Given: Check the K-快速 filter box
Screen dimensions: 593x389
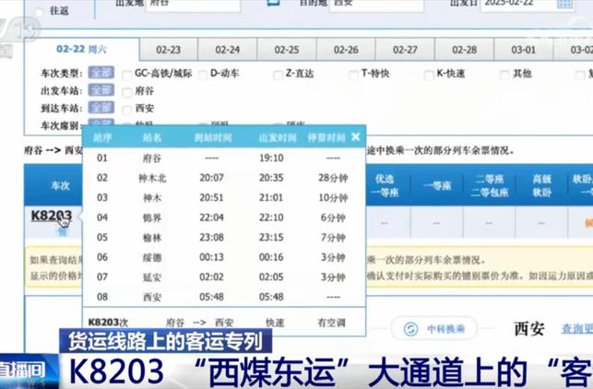Looking at the screenshot, I should (428, 74).
